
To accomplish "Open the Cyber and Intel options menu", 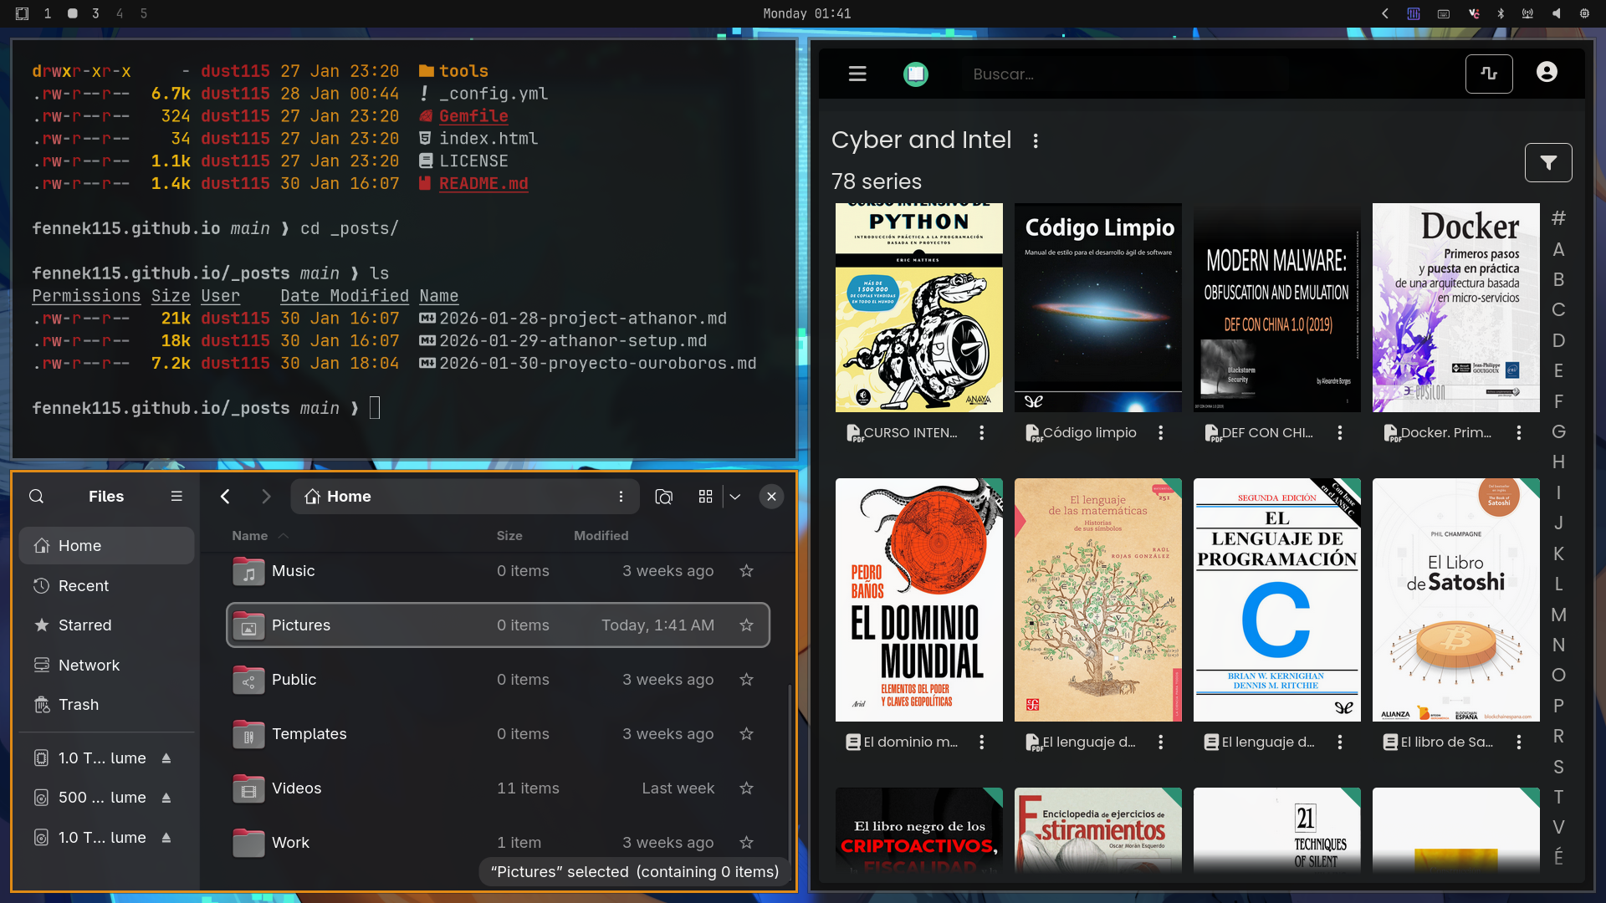I will coord(1035,140).
